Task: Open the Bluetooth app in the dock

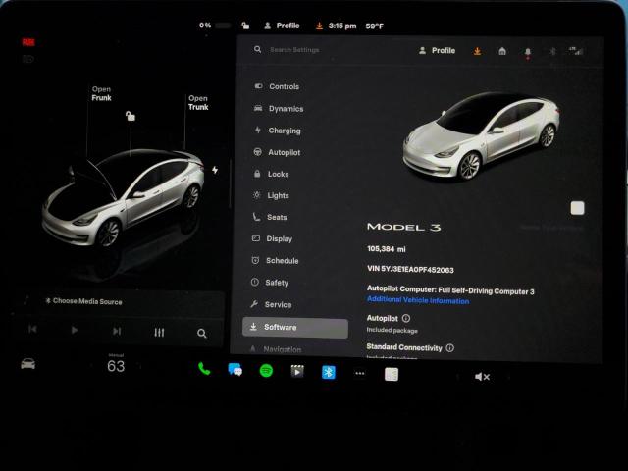Action: (x=329, y=372)
